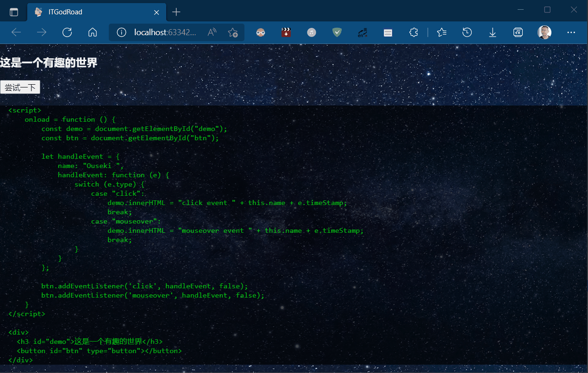Click the let handleEvent = { line

(x=81, y=156)
